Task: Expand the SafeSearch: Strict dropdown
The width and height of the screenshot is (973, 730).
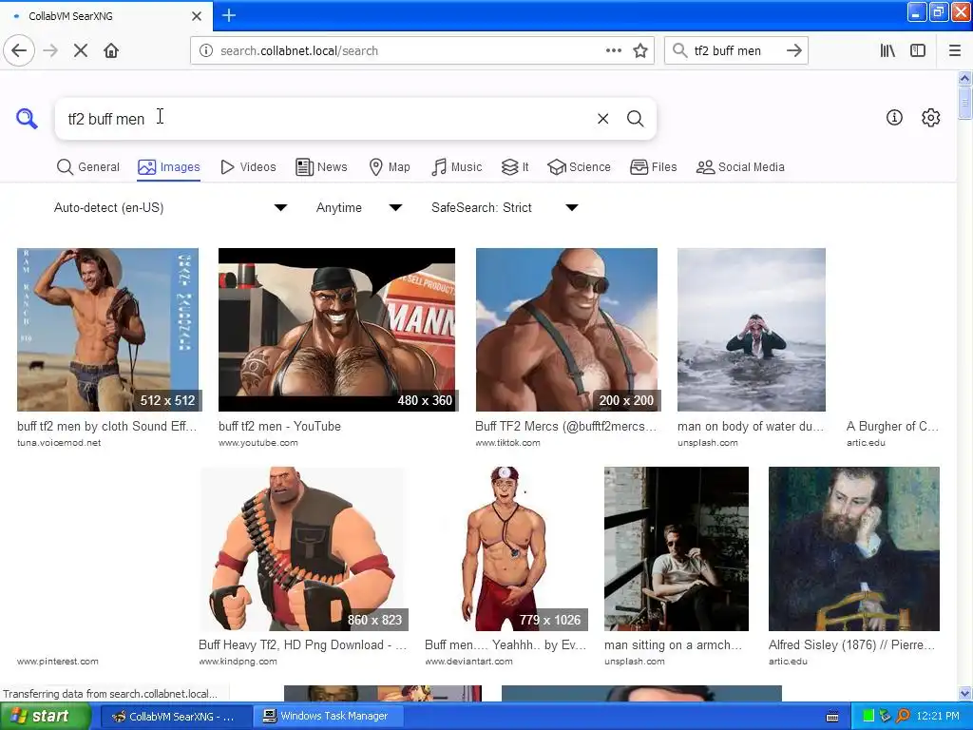Action: tap(506, 207)
